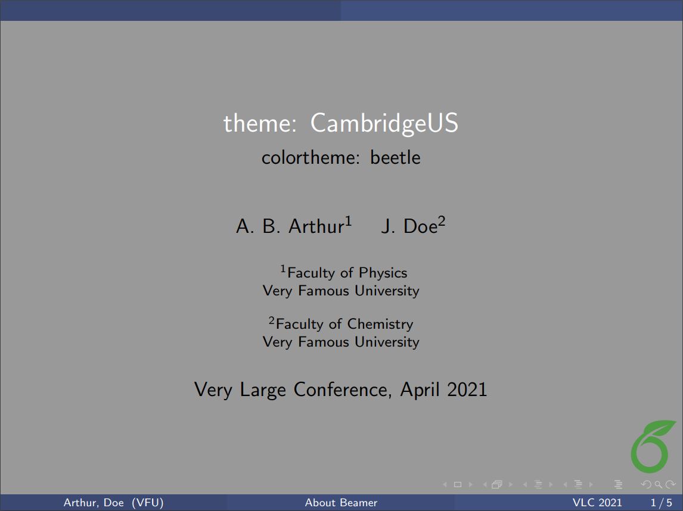Viewport: 683px width, 511px height.
Task: Advance to next frame with frame right arrow
Action: pyautogui.click(x=511, y=484)
